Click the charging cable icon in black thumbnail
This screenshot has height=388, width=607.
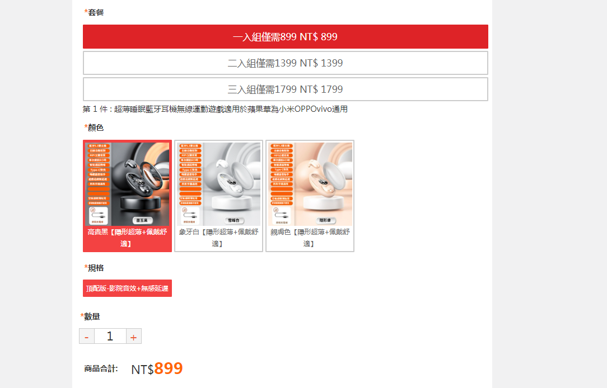[x=99, y=216]
